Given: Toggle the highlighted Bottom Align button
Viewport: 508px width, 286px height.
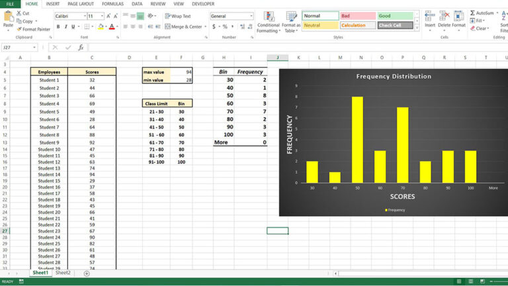Looking at the screenshot, I should point(140,16).
